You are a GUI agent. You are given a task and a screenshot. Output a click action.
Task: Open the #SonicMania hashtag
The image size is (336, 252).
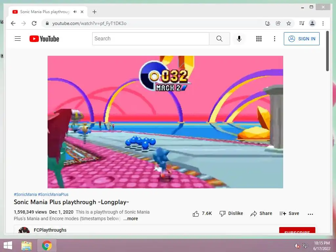click(25, 194)
